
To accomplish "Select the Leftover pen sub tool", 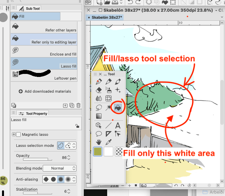I will point(44,76).
